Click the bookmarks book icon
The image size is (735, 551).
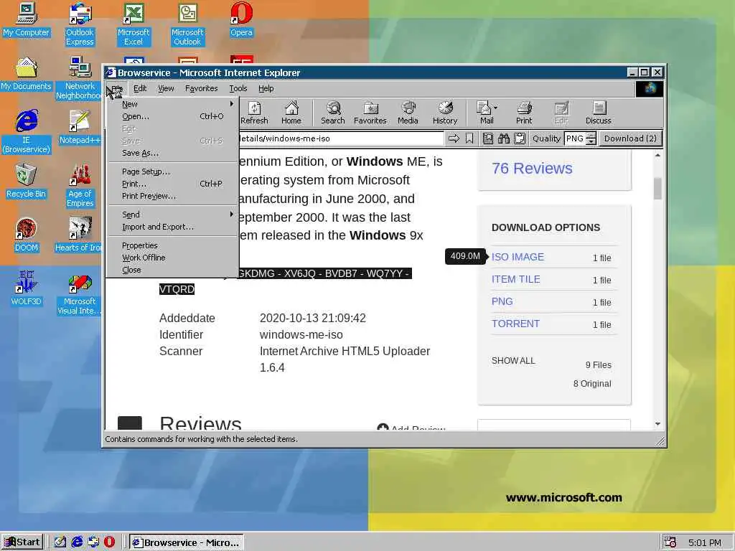pos(488,138)
